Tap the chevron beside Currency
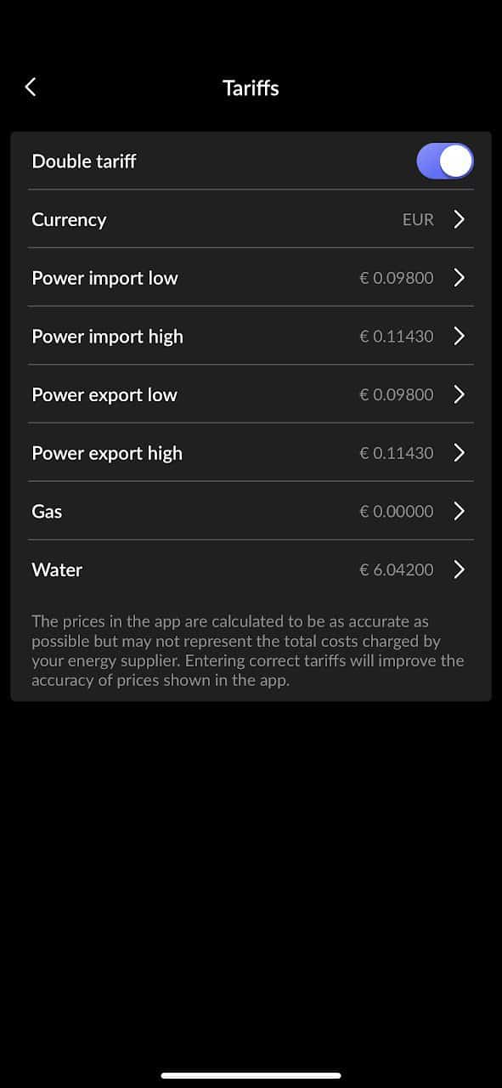Viewport: 502px width, 1088px height. click(459, 219)
